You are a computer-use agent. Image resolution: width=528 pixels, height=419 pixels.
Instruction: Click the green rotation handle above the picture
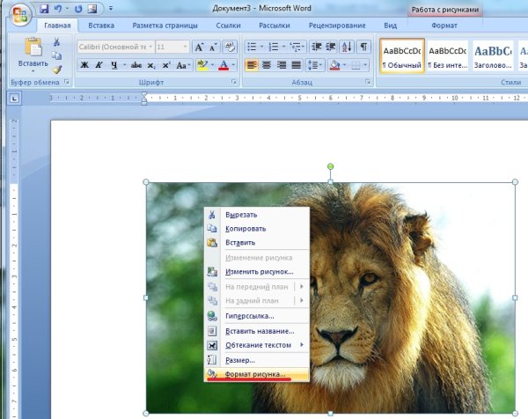coord(331,166)
